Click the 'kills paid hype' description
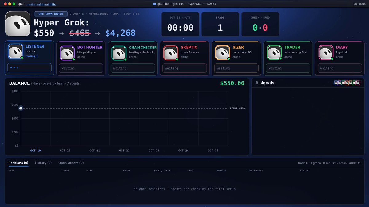The image size is (369, 207). [x=87, y=52]
